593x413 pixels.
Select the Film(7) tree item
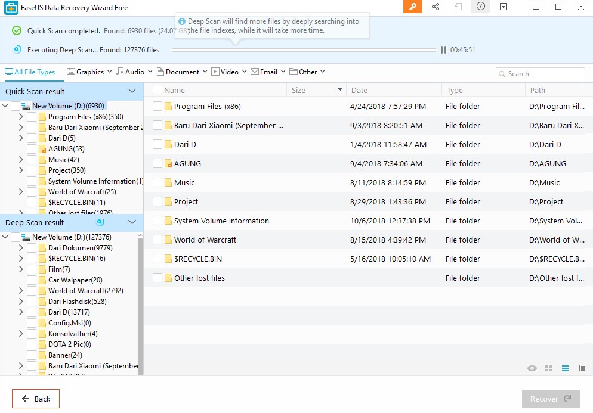click(x=59, y=269)
